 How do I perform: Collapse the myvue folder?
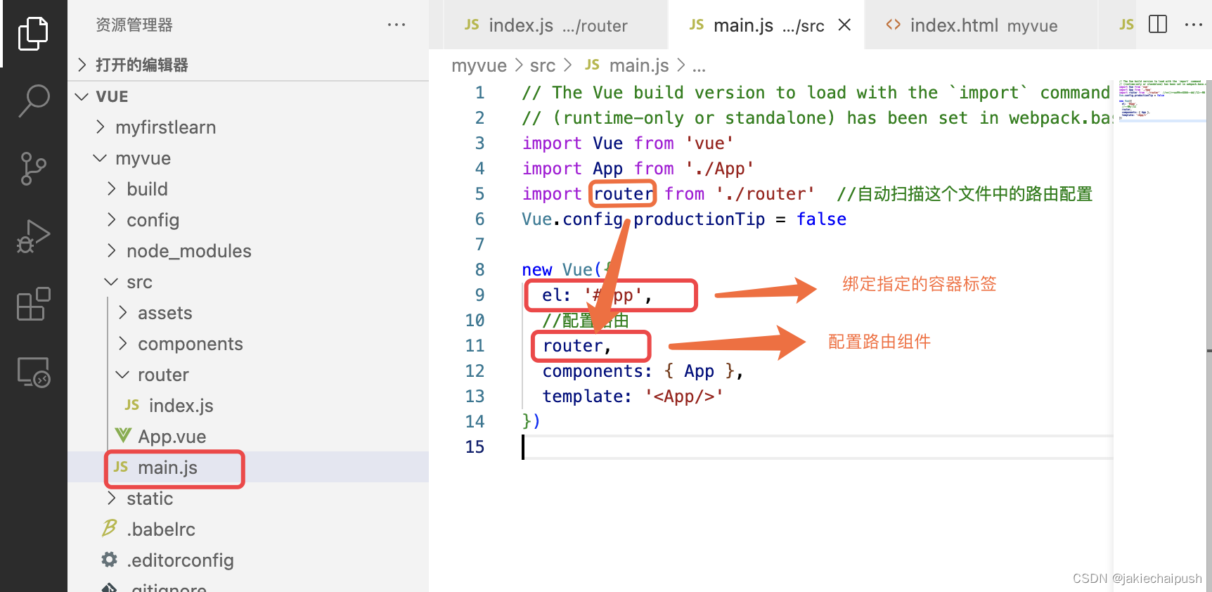click(248, 158)
